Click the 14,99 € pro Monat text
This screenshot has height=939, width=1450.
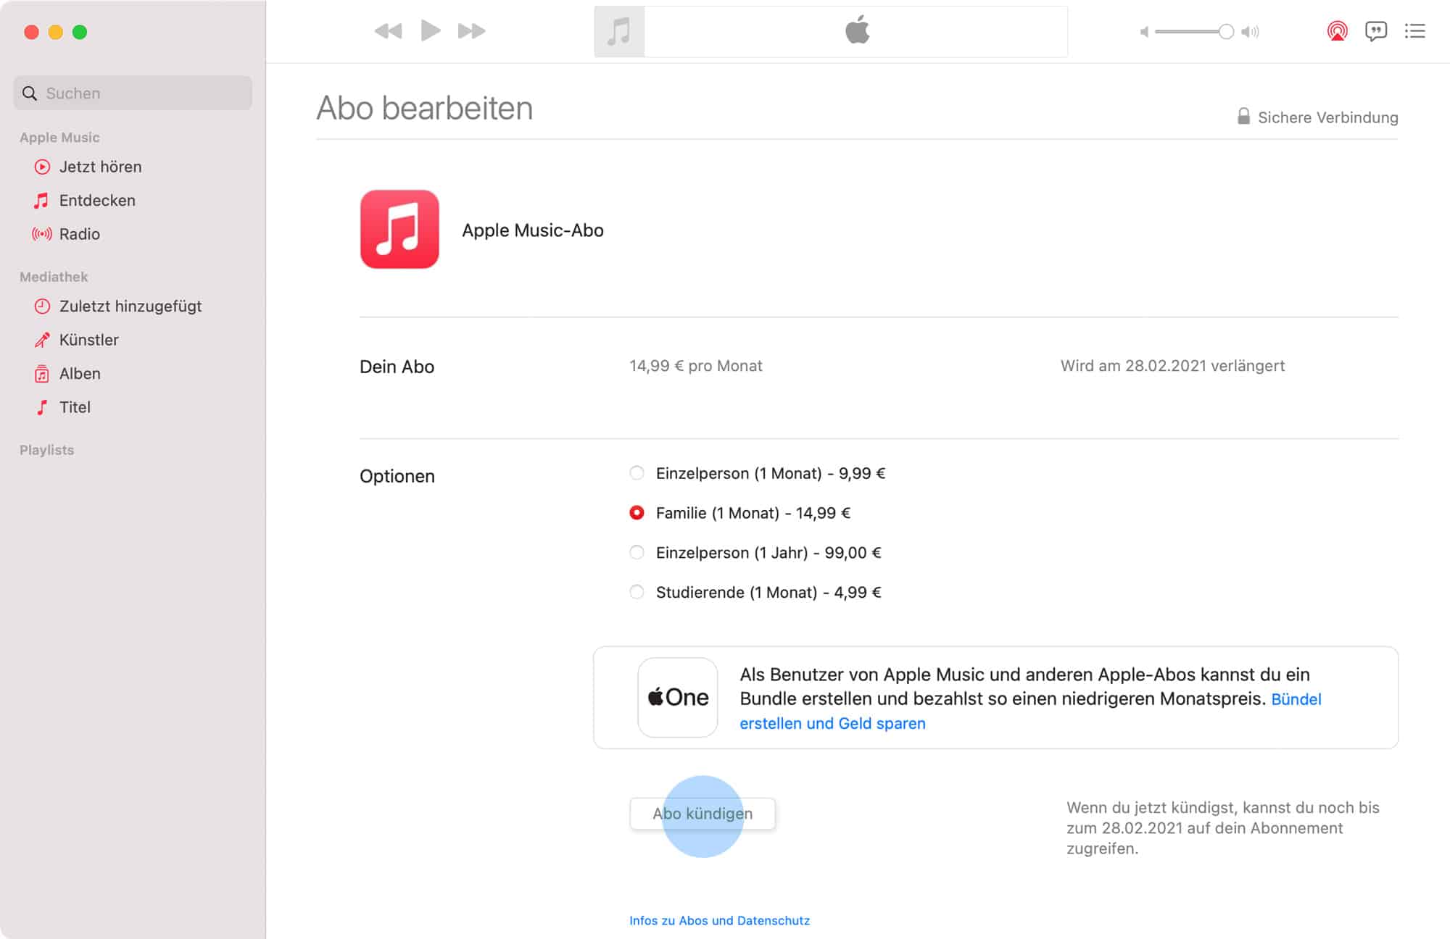(696, 366)
